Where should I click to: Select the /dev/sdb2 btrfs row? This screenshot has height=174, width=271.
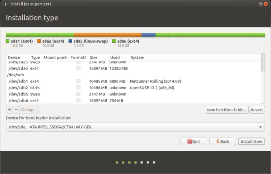(x=134, y=88)
